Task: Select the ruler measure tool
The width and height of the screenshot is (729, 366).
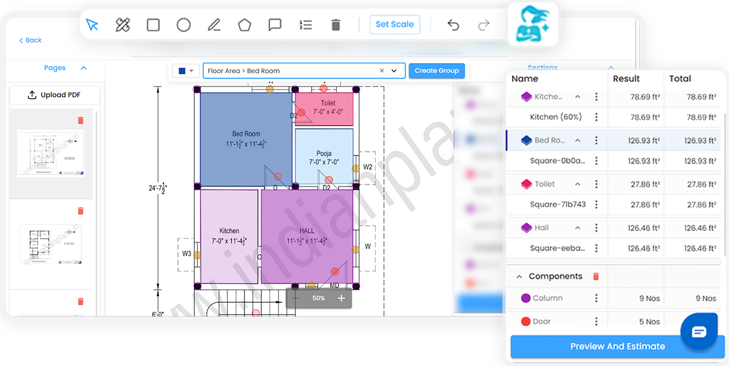Action: 122,24
